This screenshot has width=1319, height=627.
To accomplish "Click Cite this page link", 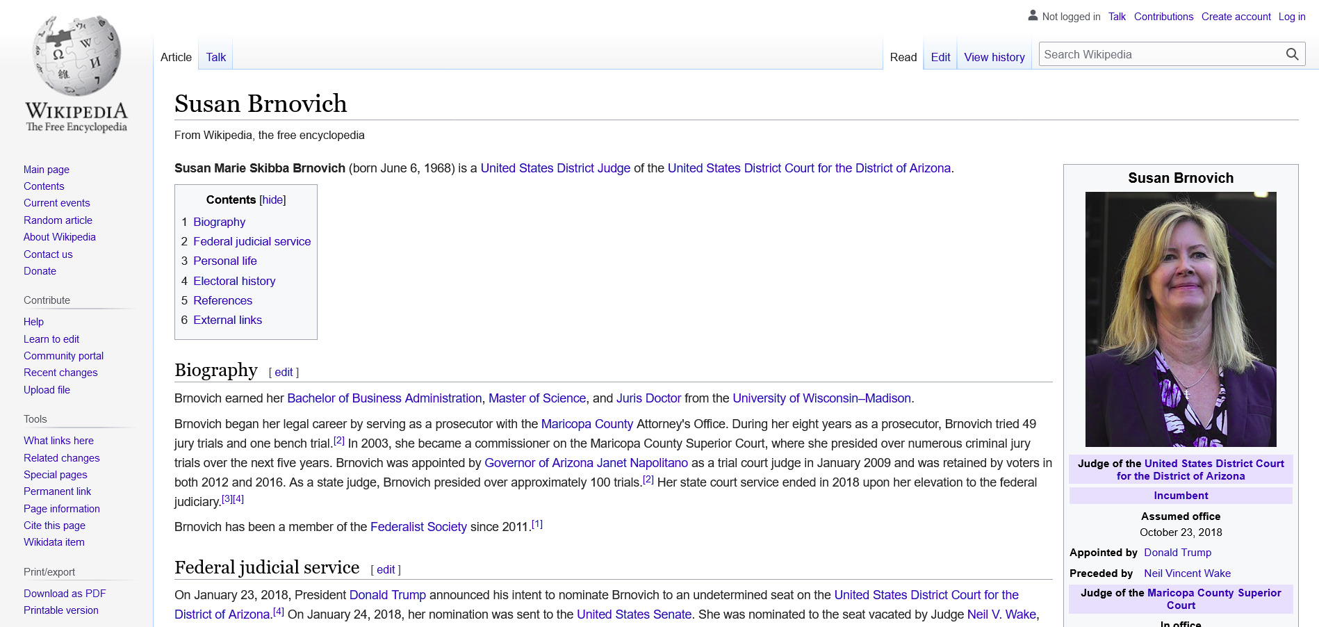I will coord(54,526).
